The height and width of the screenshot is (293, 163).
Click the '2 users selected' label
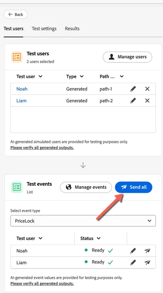point(40,61)
